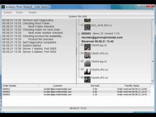Select the City004.jpg (4) label
156x117 pixels.
99,62
